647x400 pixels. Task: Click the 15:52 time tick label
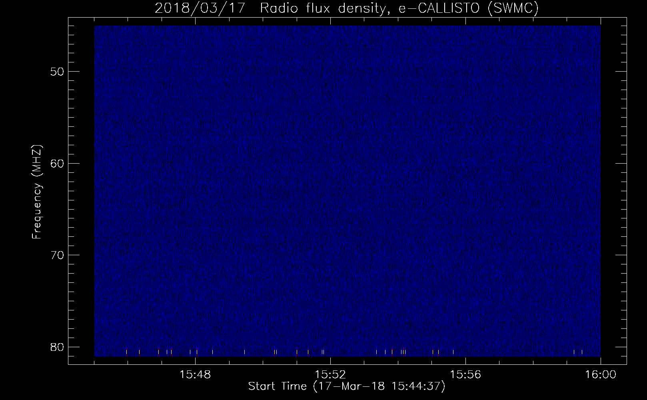click(330, 375)
